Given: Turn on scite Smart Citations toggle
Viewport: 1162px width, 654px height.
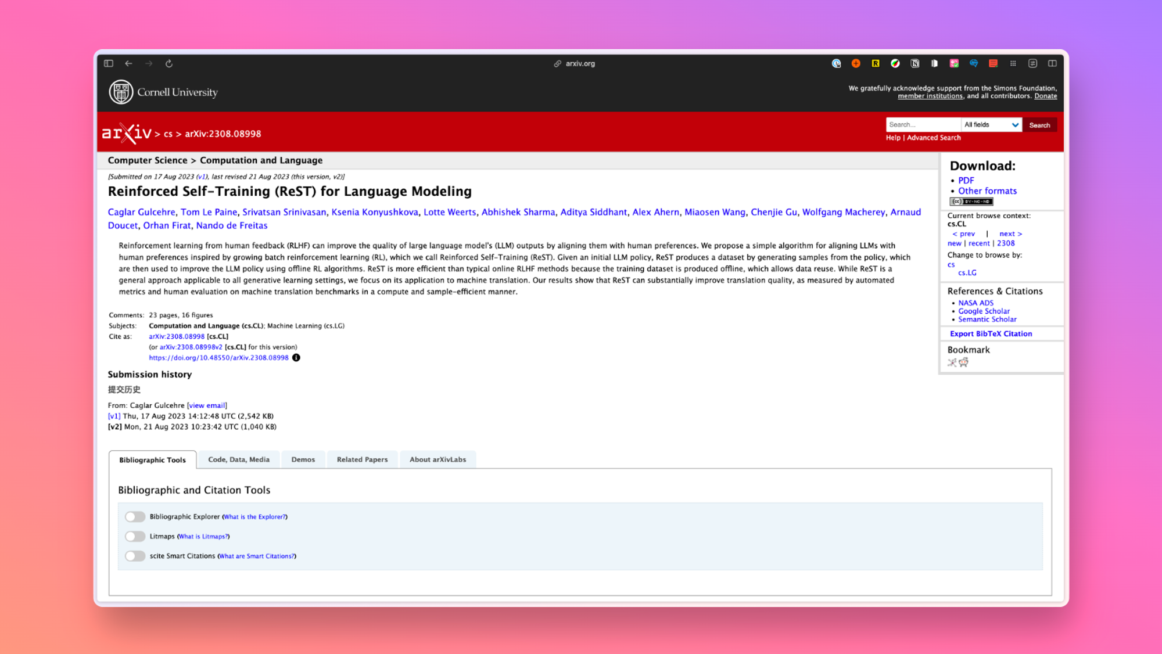Looking at the screenshot, I should click(x=135, y=556).
